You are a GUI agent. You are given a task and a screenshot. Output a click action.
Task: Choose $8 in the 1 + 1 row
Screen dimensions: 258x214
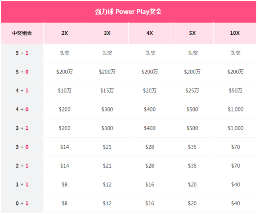(64, 185)
